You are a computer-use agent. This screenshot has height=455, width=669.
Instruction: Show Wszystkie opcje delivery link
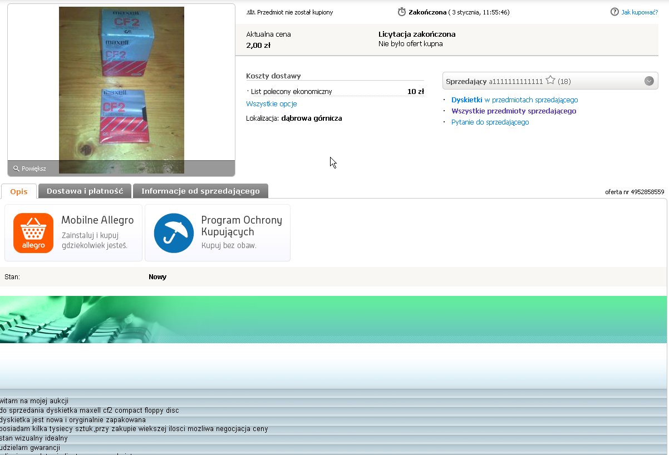click(x=272, y=104)
